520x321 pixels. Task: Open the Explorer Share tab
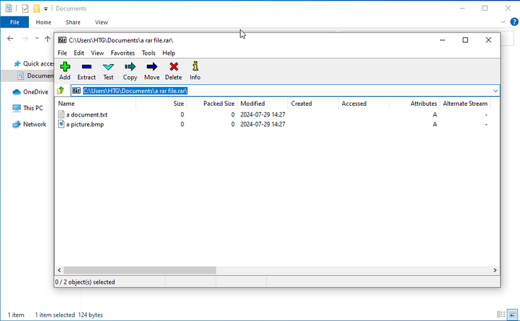pos(73,22)
